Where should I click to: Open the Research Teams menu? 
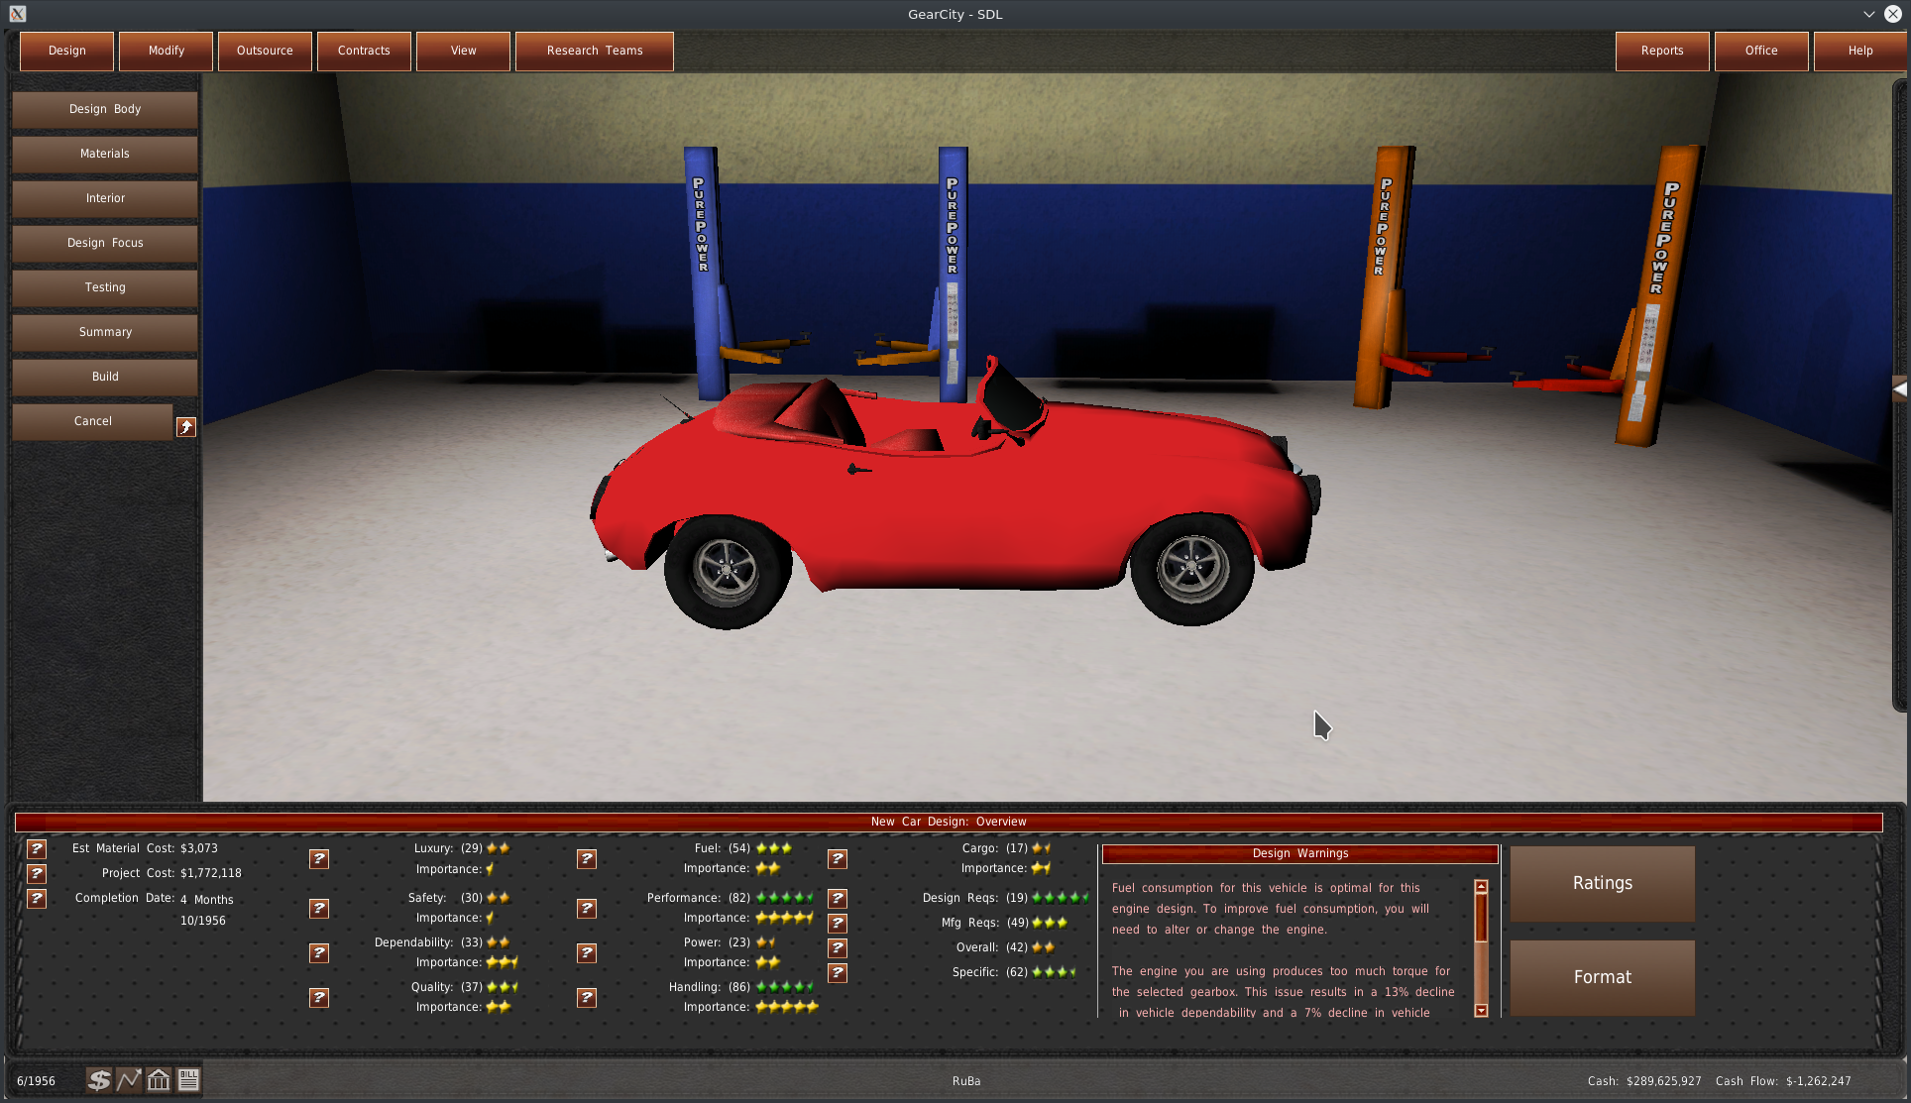click(595, 51)
